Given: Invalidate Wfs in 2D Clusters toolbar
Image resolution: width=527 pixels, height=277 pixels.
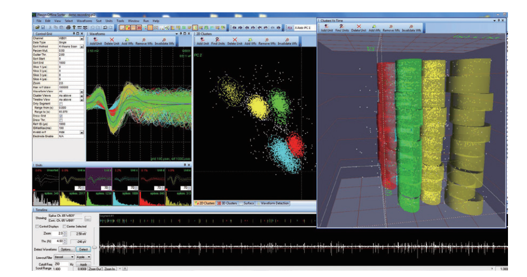Looking at the screenshot, I should point(287,41).
